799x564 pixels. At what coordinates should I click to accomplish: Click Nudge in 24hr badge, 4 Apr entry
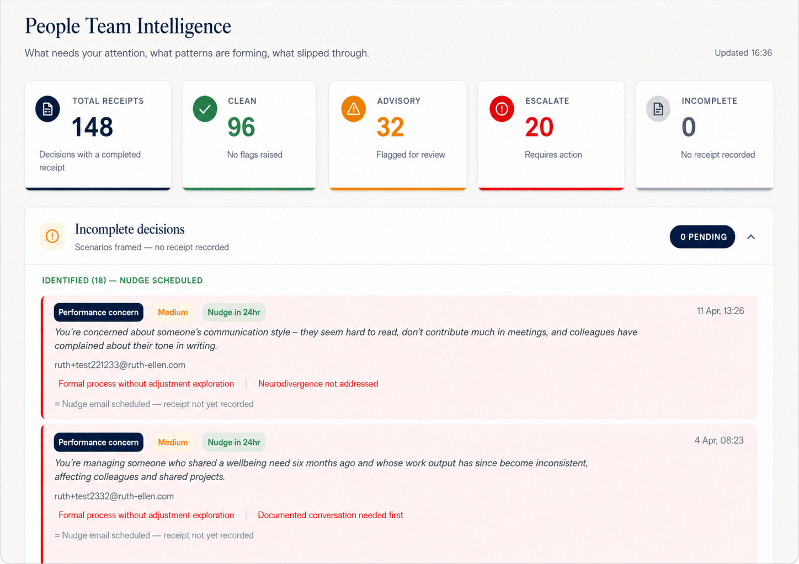234,442
